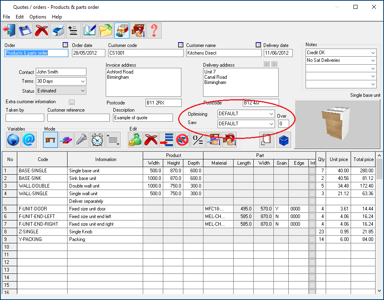Print the order using the printer icon

[57, 31]
